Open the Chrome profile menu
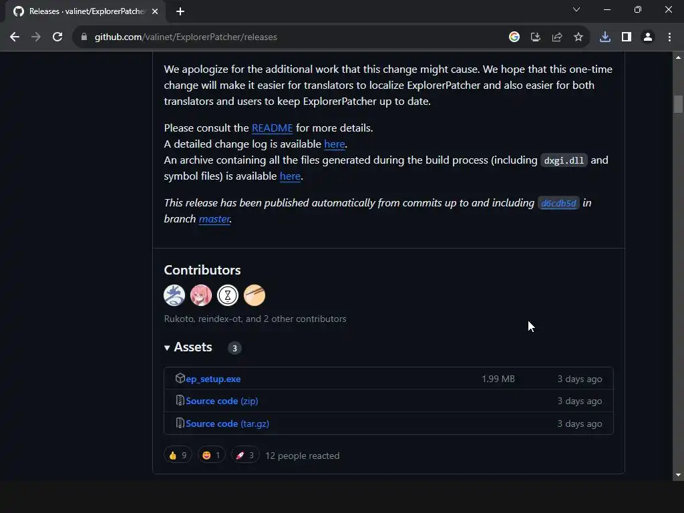 click(x=648, y=37)
